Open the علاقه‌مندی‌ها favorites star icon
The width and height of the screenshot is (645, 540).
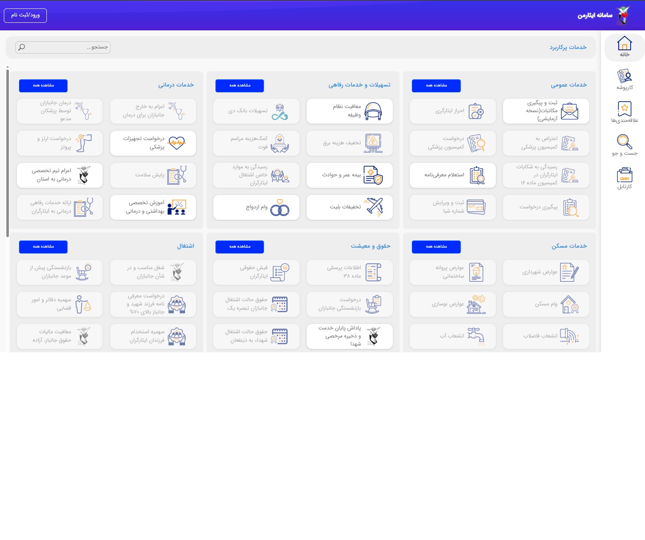point(624,109)
